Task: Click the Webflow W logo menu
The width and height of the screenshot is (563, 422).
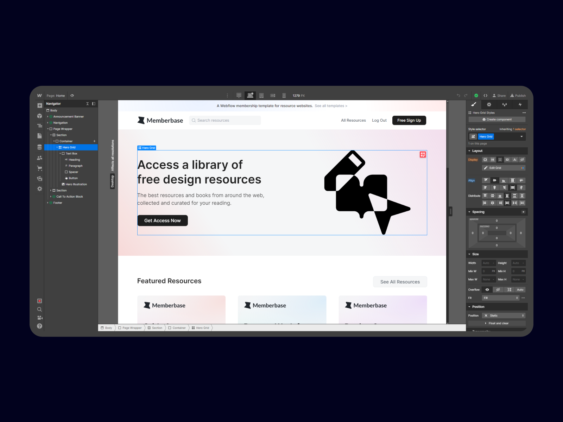Action: (39, 95)
